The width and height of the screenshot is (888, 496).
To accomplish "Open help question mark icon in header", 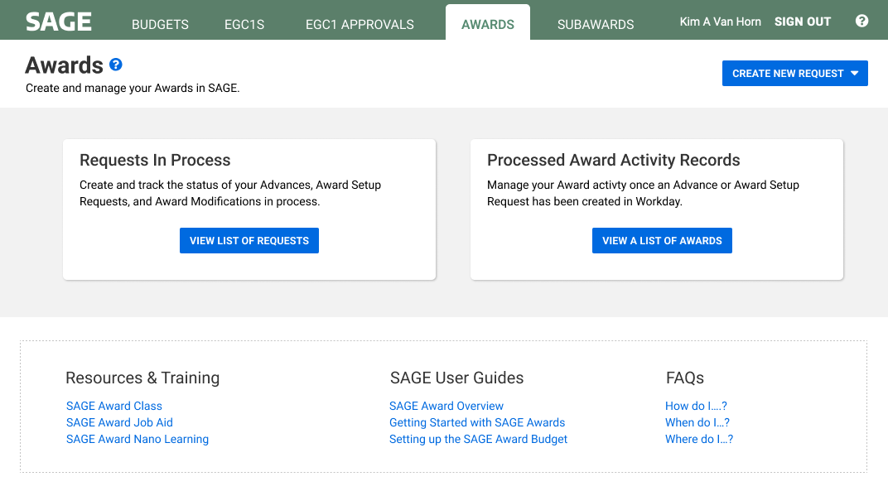I will (x=861, y=22).
